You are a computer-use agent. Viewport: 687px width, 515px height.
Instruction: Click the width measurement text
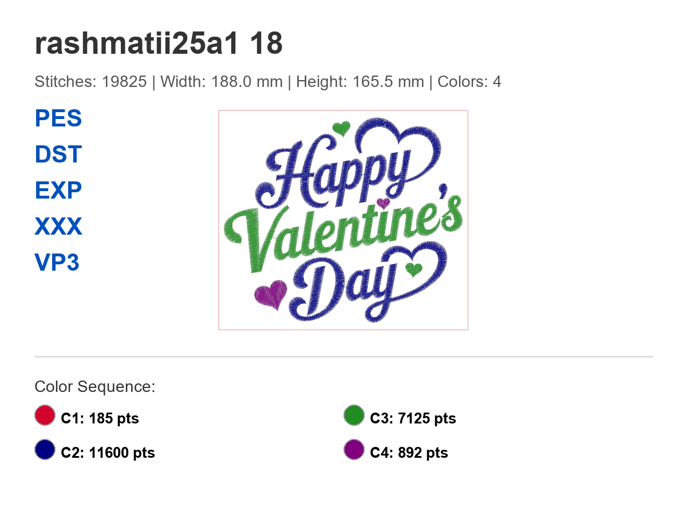[x=223, y=81]
